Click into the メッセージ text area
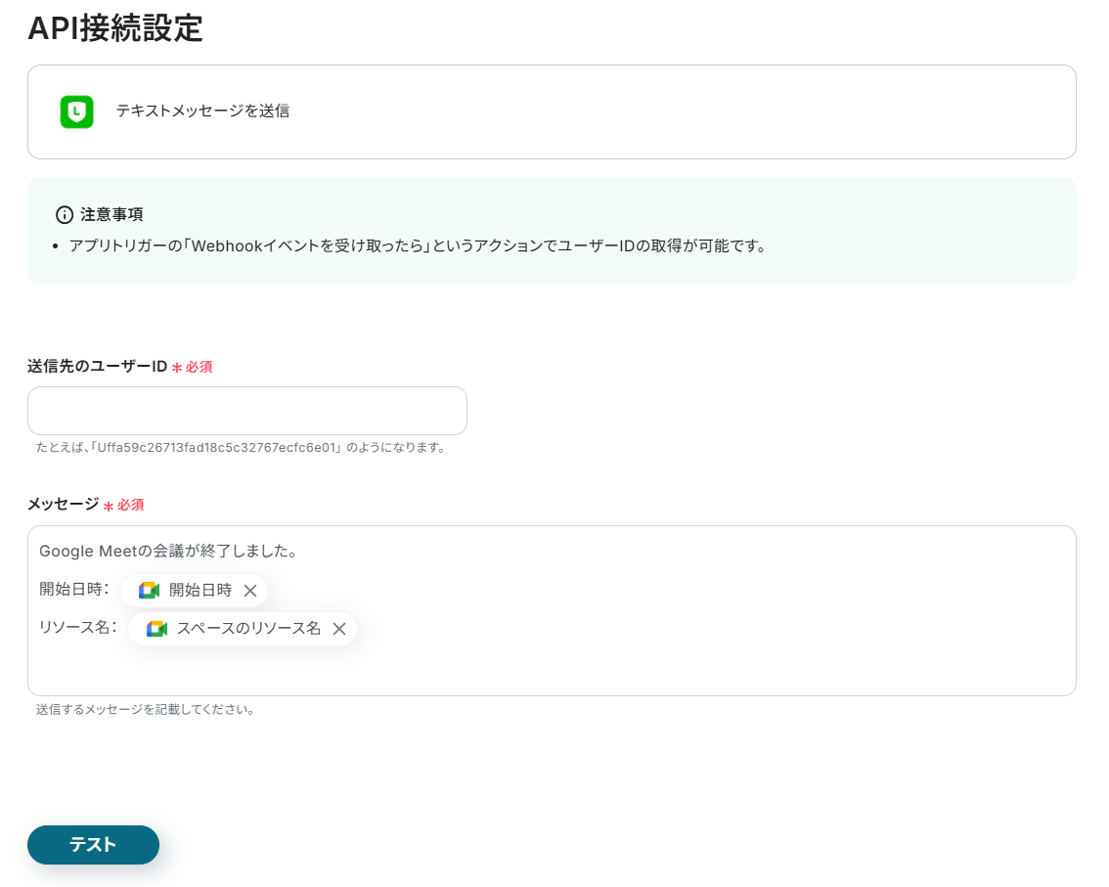 tap(552, 610)
